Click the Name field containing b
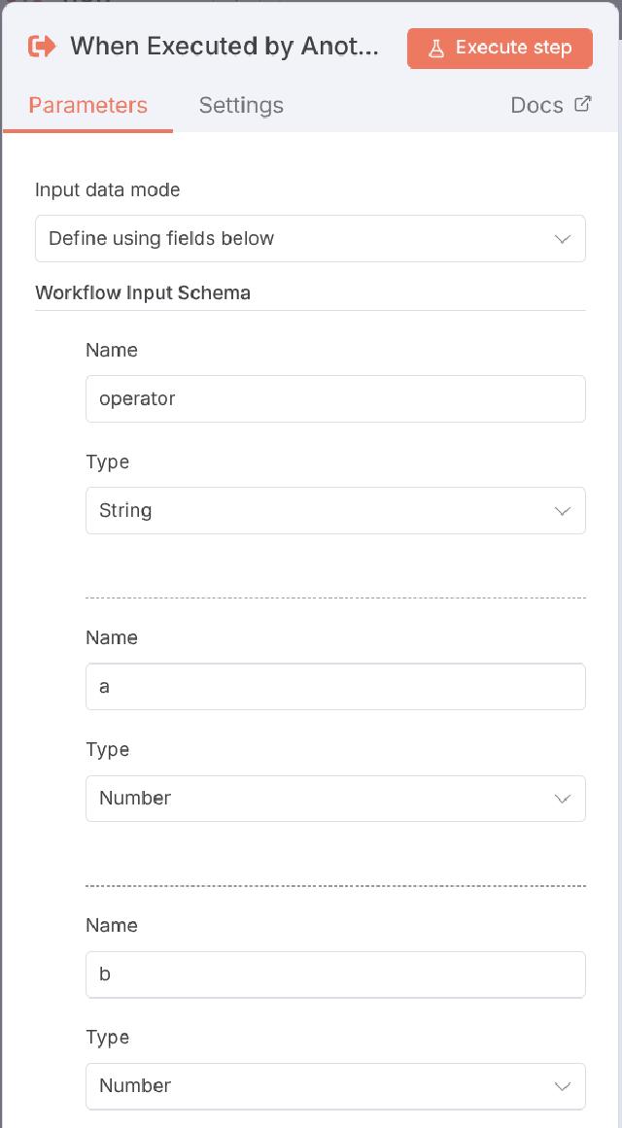The width and height of the screenshot is (622, 1128). click(335, 974)
